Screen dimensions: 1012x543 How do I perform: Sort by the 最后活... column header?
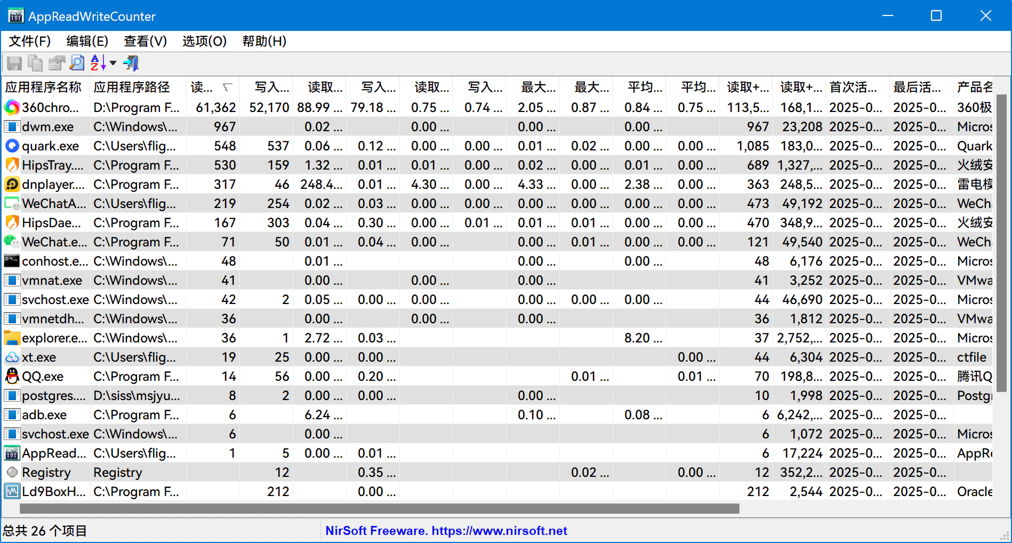[x=922, y=87]
